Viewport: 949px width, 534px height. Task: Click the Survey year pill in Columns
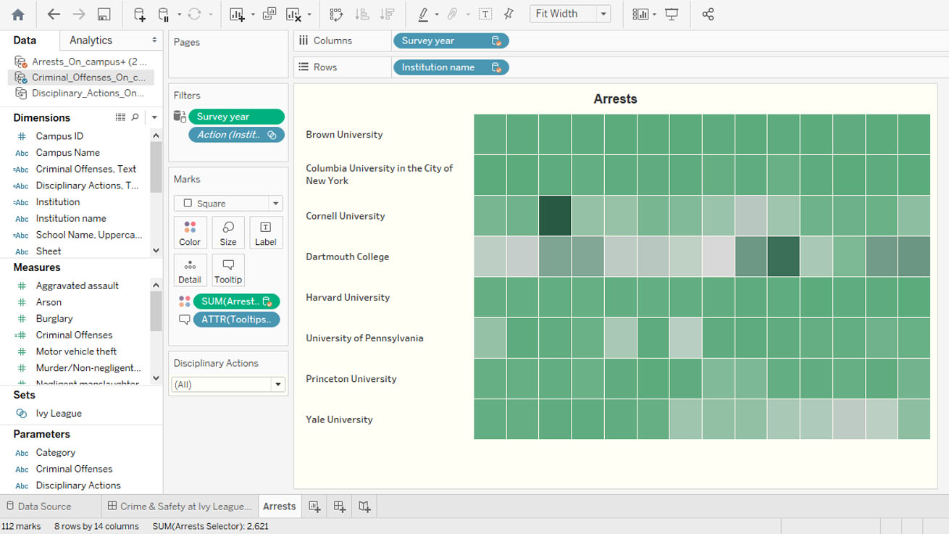tap(451, 41)
